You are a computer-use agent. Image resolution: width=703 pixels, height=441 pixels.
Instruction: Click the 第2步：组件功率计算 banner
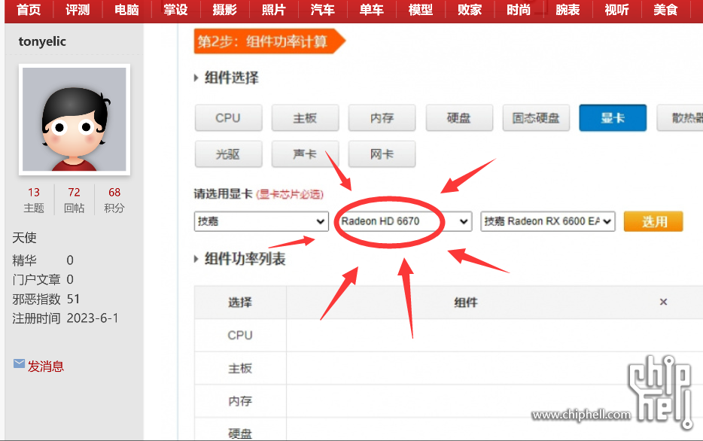269,41
